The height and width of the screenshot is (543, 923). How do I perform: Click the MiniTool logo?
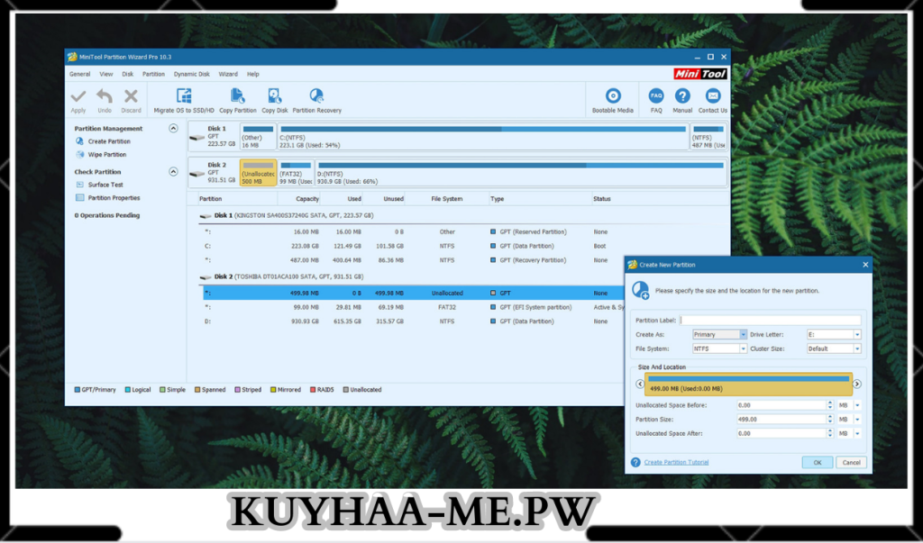[x=700, y=74]
